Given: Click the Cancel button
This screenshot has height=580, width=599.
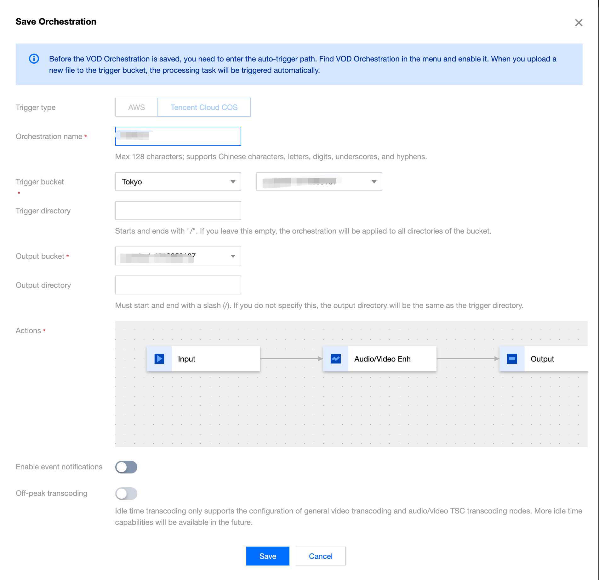Looking at the screenshot, I should tap(321, 556).
